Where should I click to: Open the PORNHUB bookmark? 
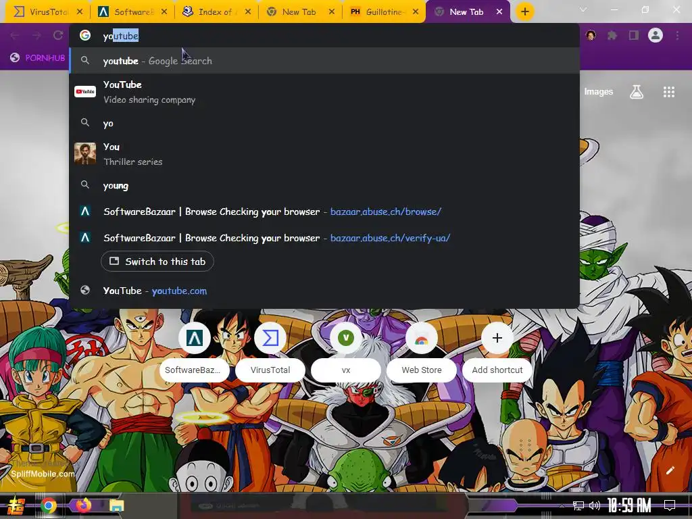38,58
